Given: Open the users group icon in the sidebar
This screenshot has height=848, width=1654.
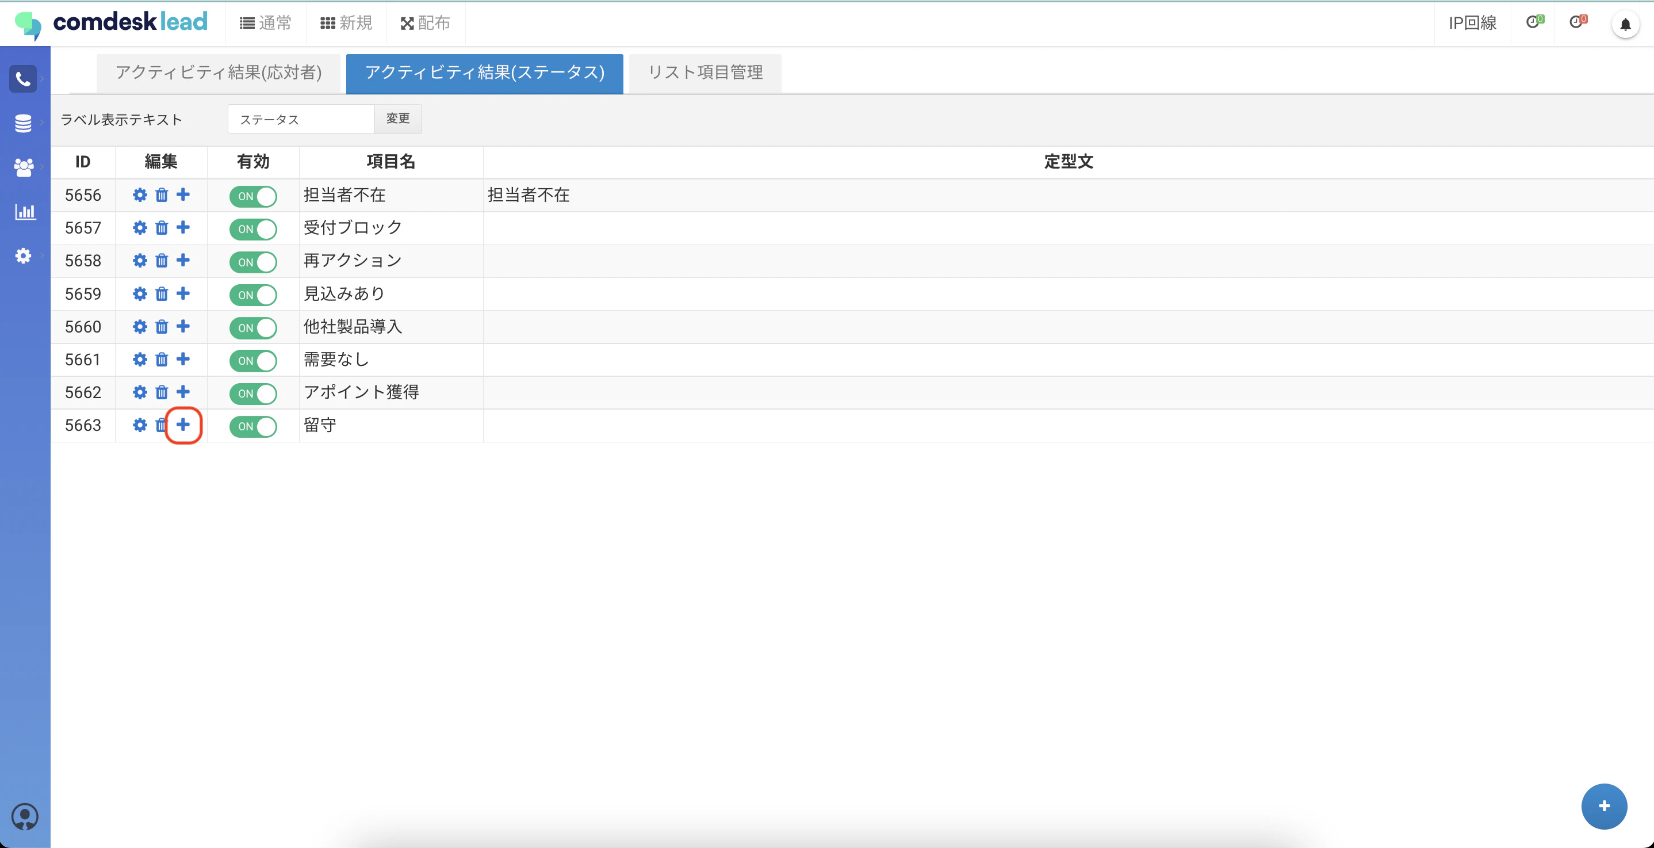Looking at the screenshot, I should 24,167.
